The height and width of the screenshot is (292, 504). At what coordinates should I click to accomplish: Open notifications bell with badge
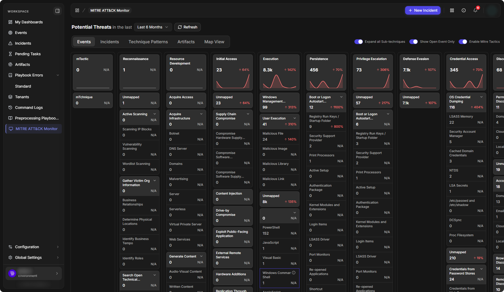(x=475, y=10)
